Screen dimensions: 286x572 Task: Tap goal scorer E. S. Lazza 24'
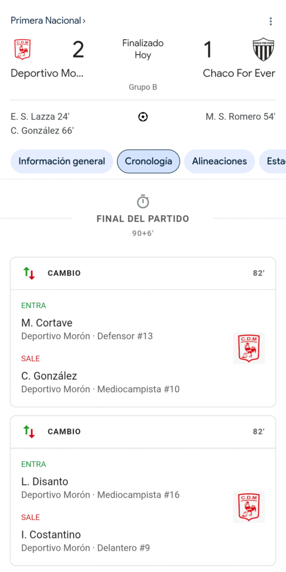click(40, 117)
